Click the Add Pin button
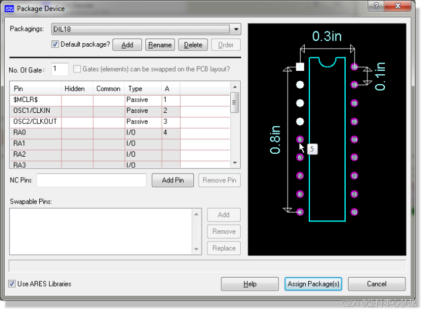 (173, 180)
